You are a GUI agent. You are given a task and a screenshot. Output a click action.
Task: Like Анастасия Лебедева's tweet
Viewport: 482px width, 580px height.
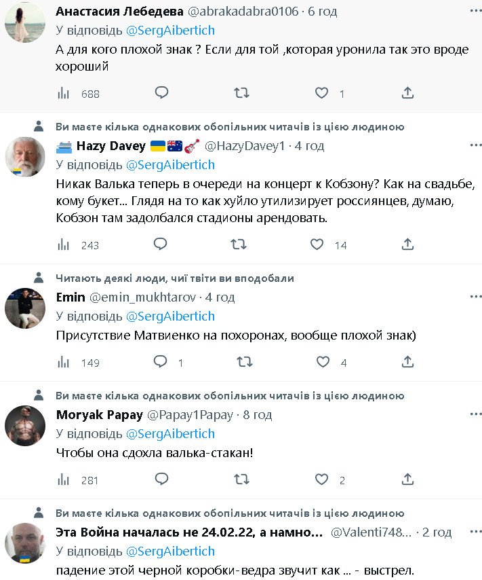click(x=322, y=93)
